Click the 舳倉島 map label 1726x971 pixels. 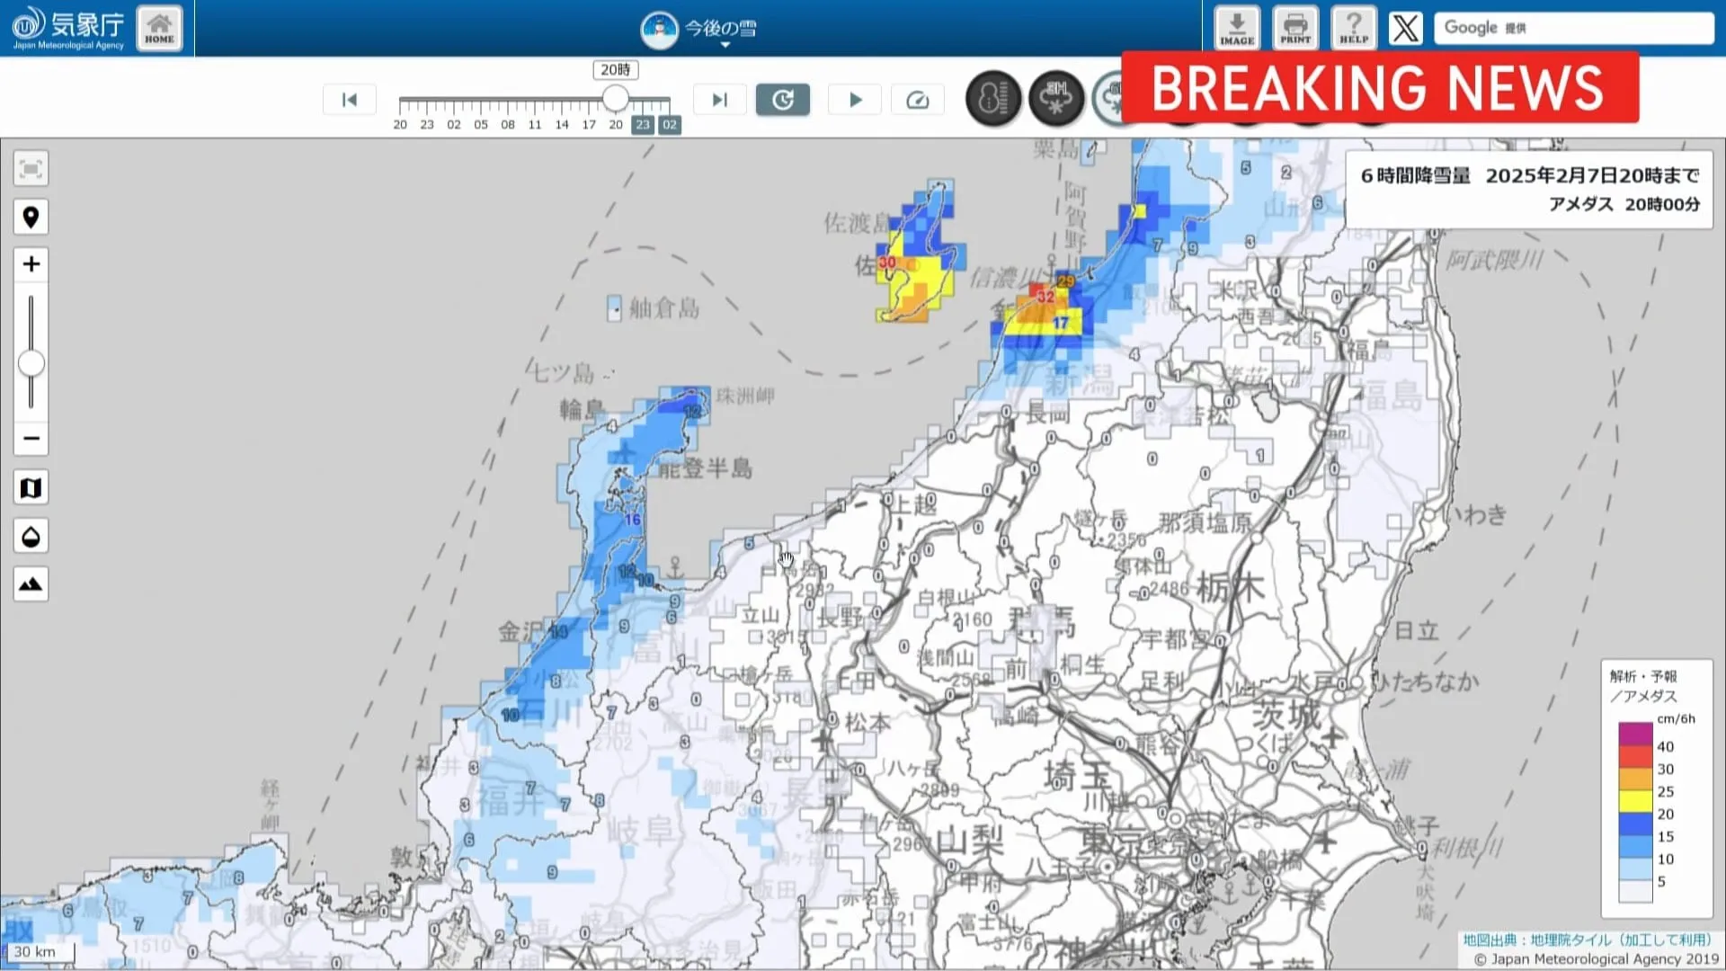664,308
